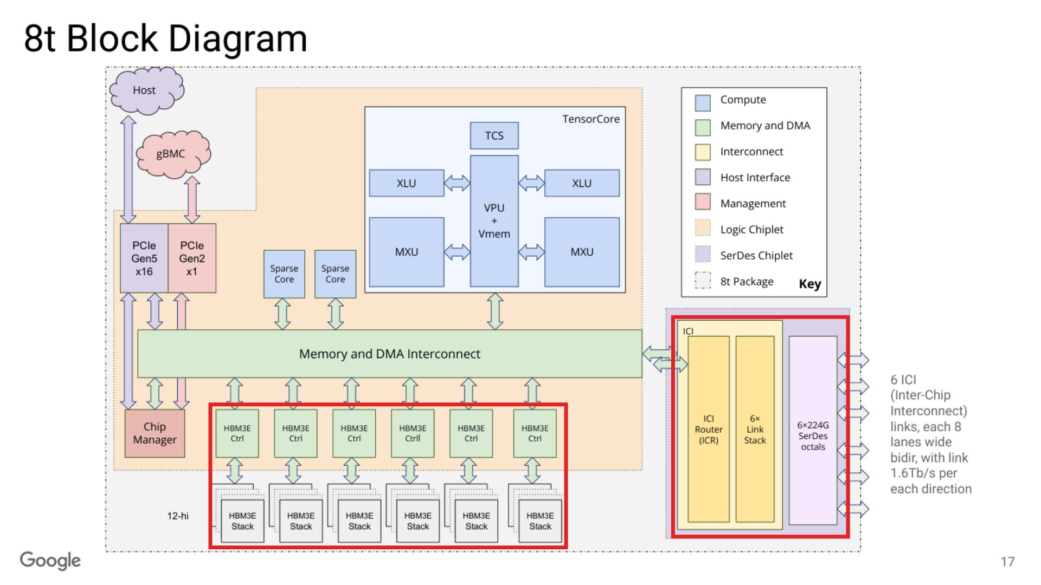Click the VPU + Vmem block
The image size is (1041, 585).
[494, 221]
